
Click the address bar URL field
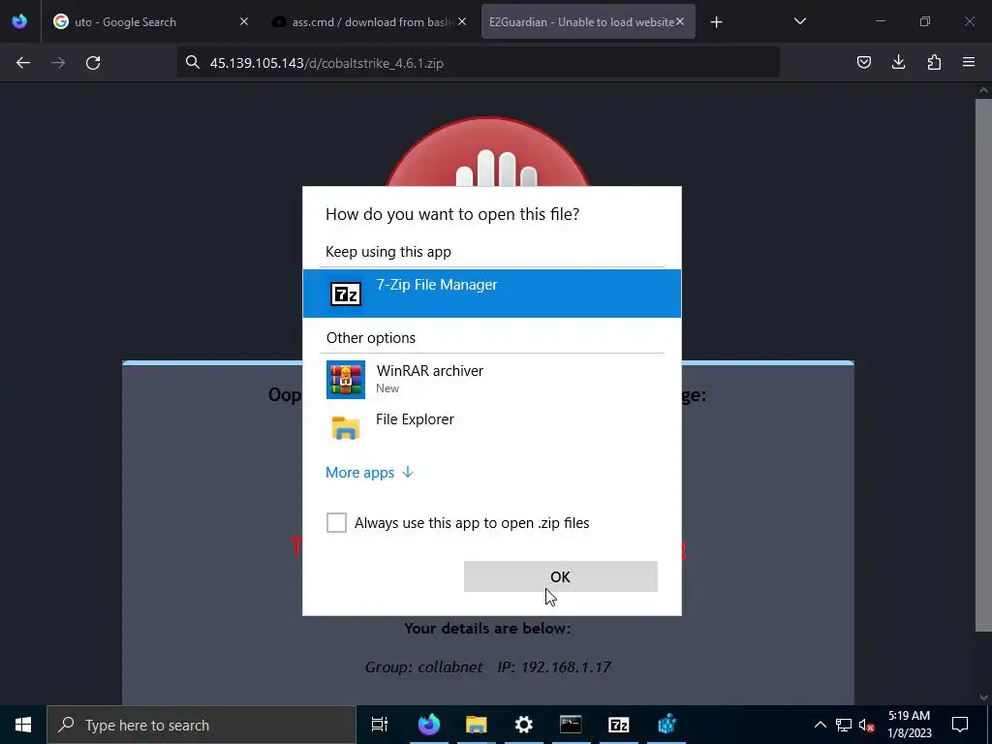point(479,63)
